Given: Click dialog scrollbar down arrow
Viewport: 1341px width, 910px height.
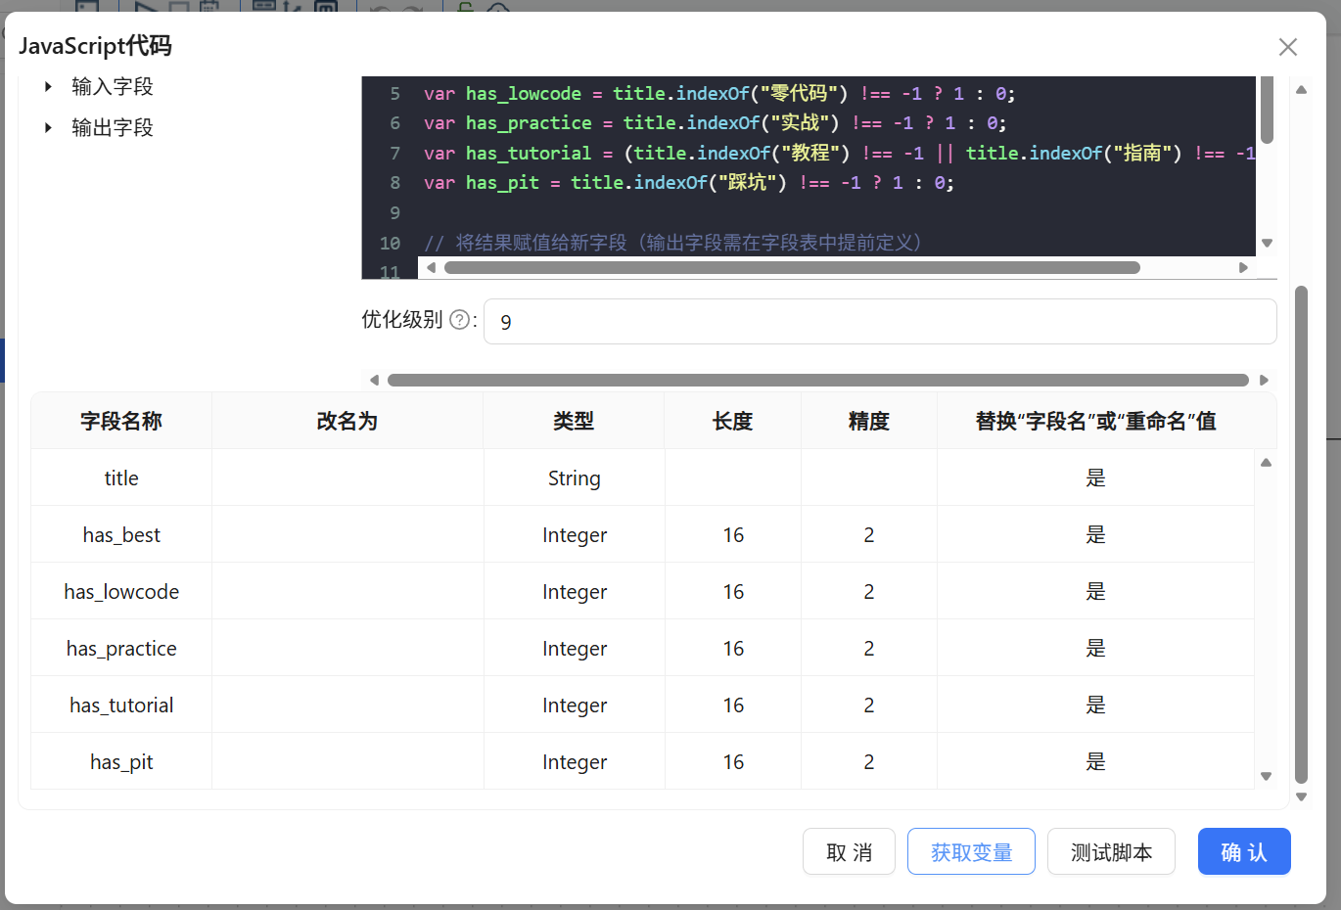Looking at the screenshot, I should tap(1301, 796).
